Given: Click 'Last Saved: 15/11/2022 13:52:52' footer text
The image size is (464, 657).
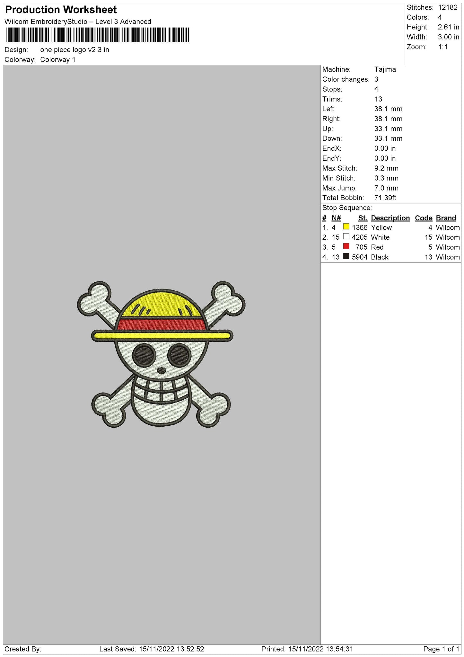Looking at the screenshot, I should [x=152, y=649].
